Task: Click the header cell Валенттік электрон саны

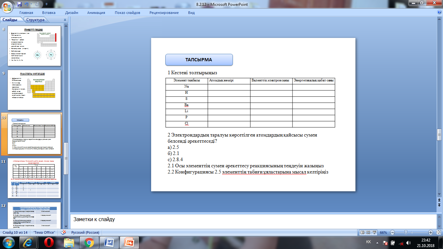Action: (x=271, y=81)
